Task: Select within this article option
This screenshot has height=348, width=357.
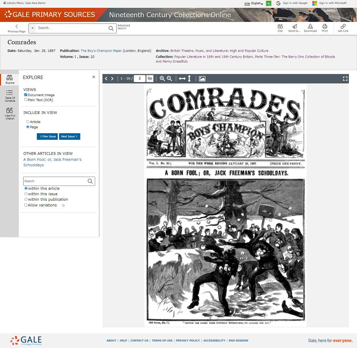Action: point(26,188)
